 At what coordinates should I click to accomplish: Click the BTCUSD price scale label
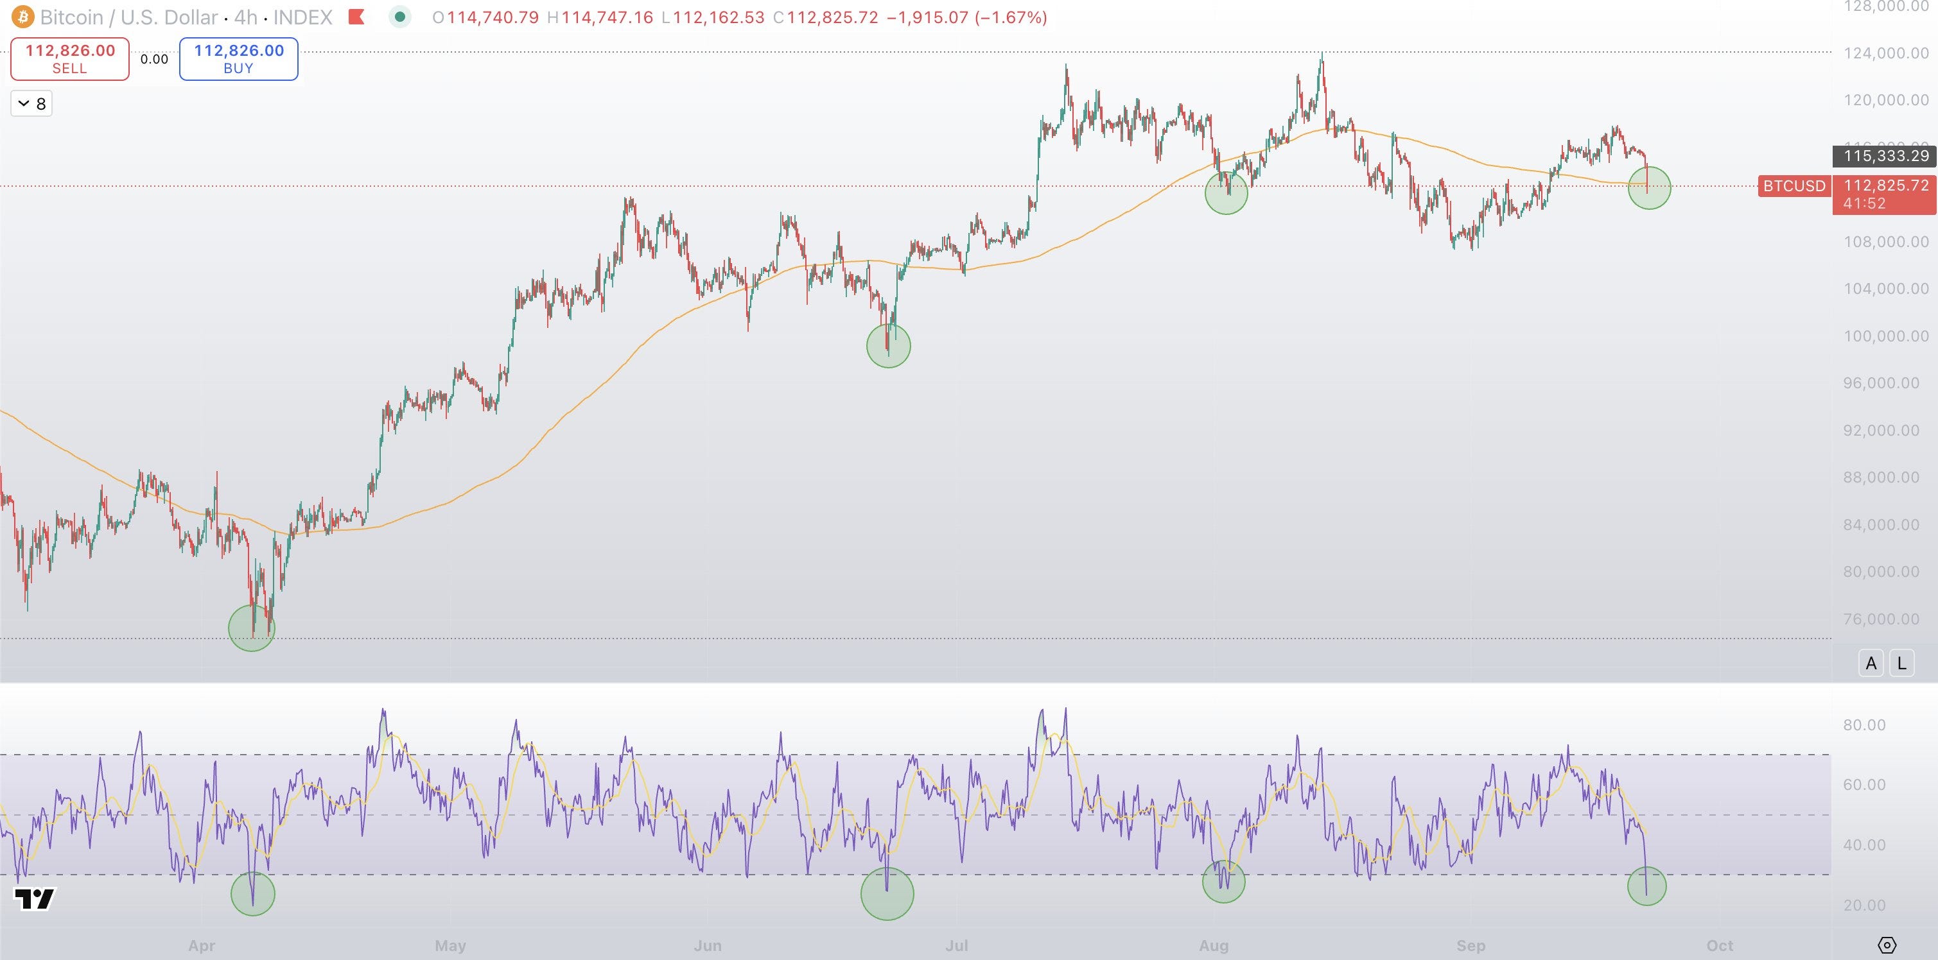(1794, 185)
